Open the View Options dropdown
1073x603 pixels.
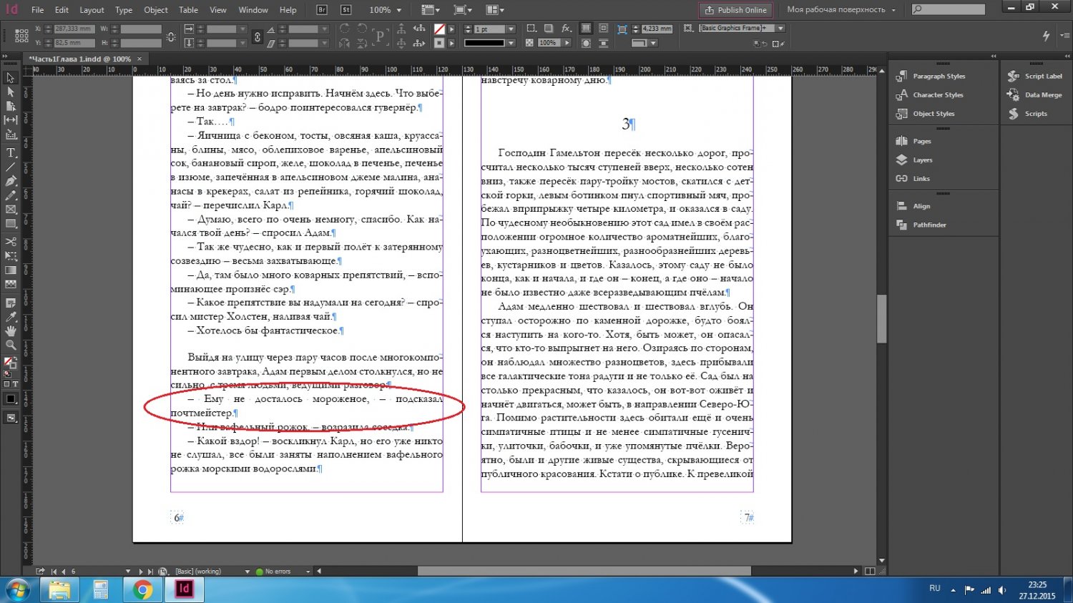429,10
